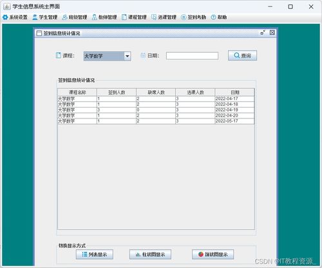Image resolution: width=322 pixels, height=268 pixels.
Task: Show the 饼状图显示 pie chart
Action: click(x=213, y=254)
